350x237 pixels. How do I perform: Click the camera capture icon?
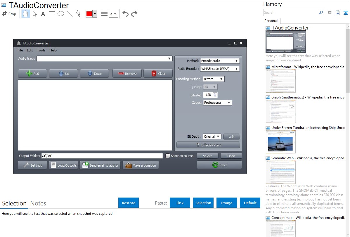(330, 13)
